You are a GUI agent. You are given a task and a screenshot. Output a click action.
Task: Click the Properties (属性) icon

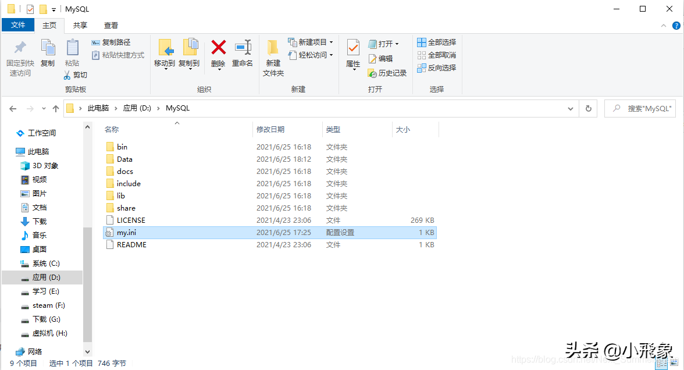click(353, 48)
